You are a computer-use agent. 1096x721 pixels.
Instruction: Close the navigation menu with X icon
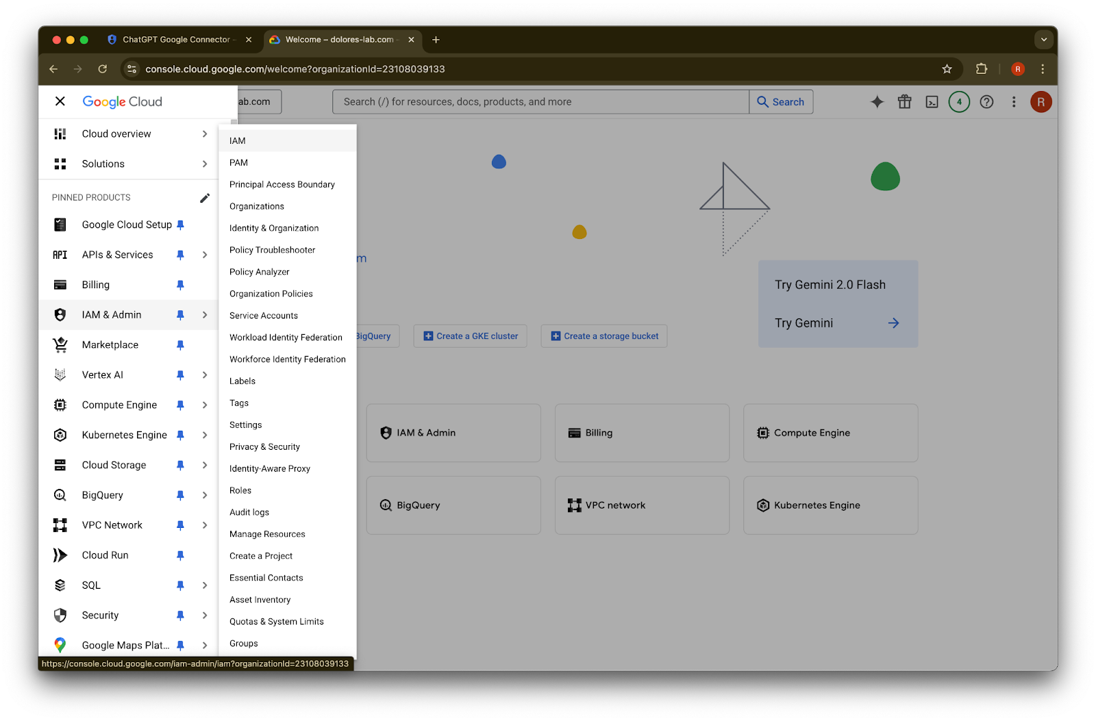(x=60, y=101)
